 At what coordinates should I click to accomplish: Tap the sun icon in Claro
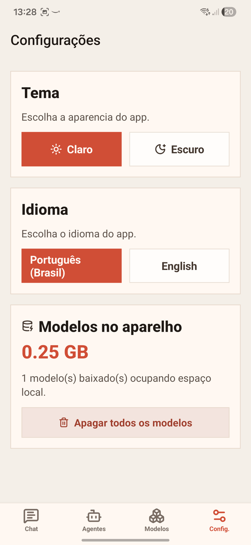(x=56, y=149)
